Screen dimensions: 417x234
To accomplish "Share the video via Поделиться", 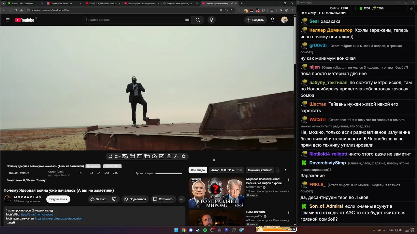I will click(x=135, y=199).
